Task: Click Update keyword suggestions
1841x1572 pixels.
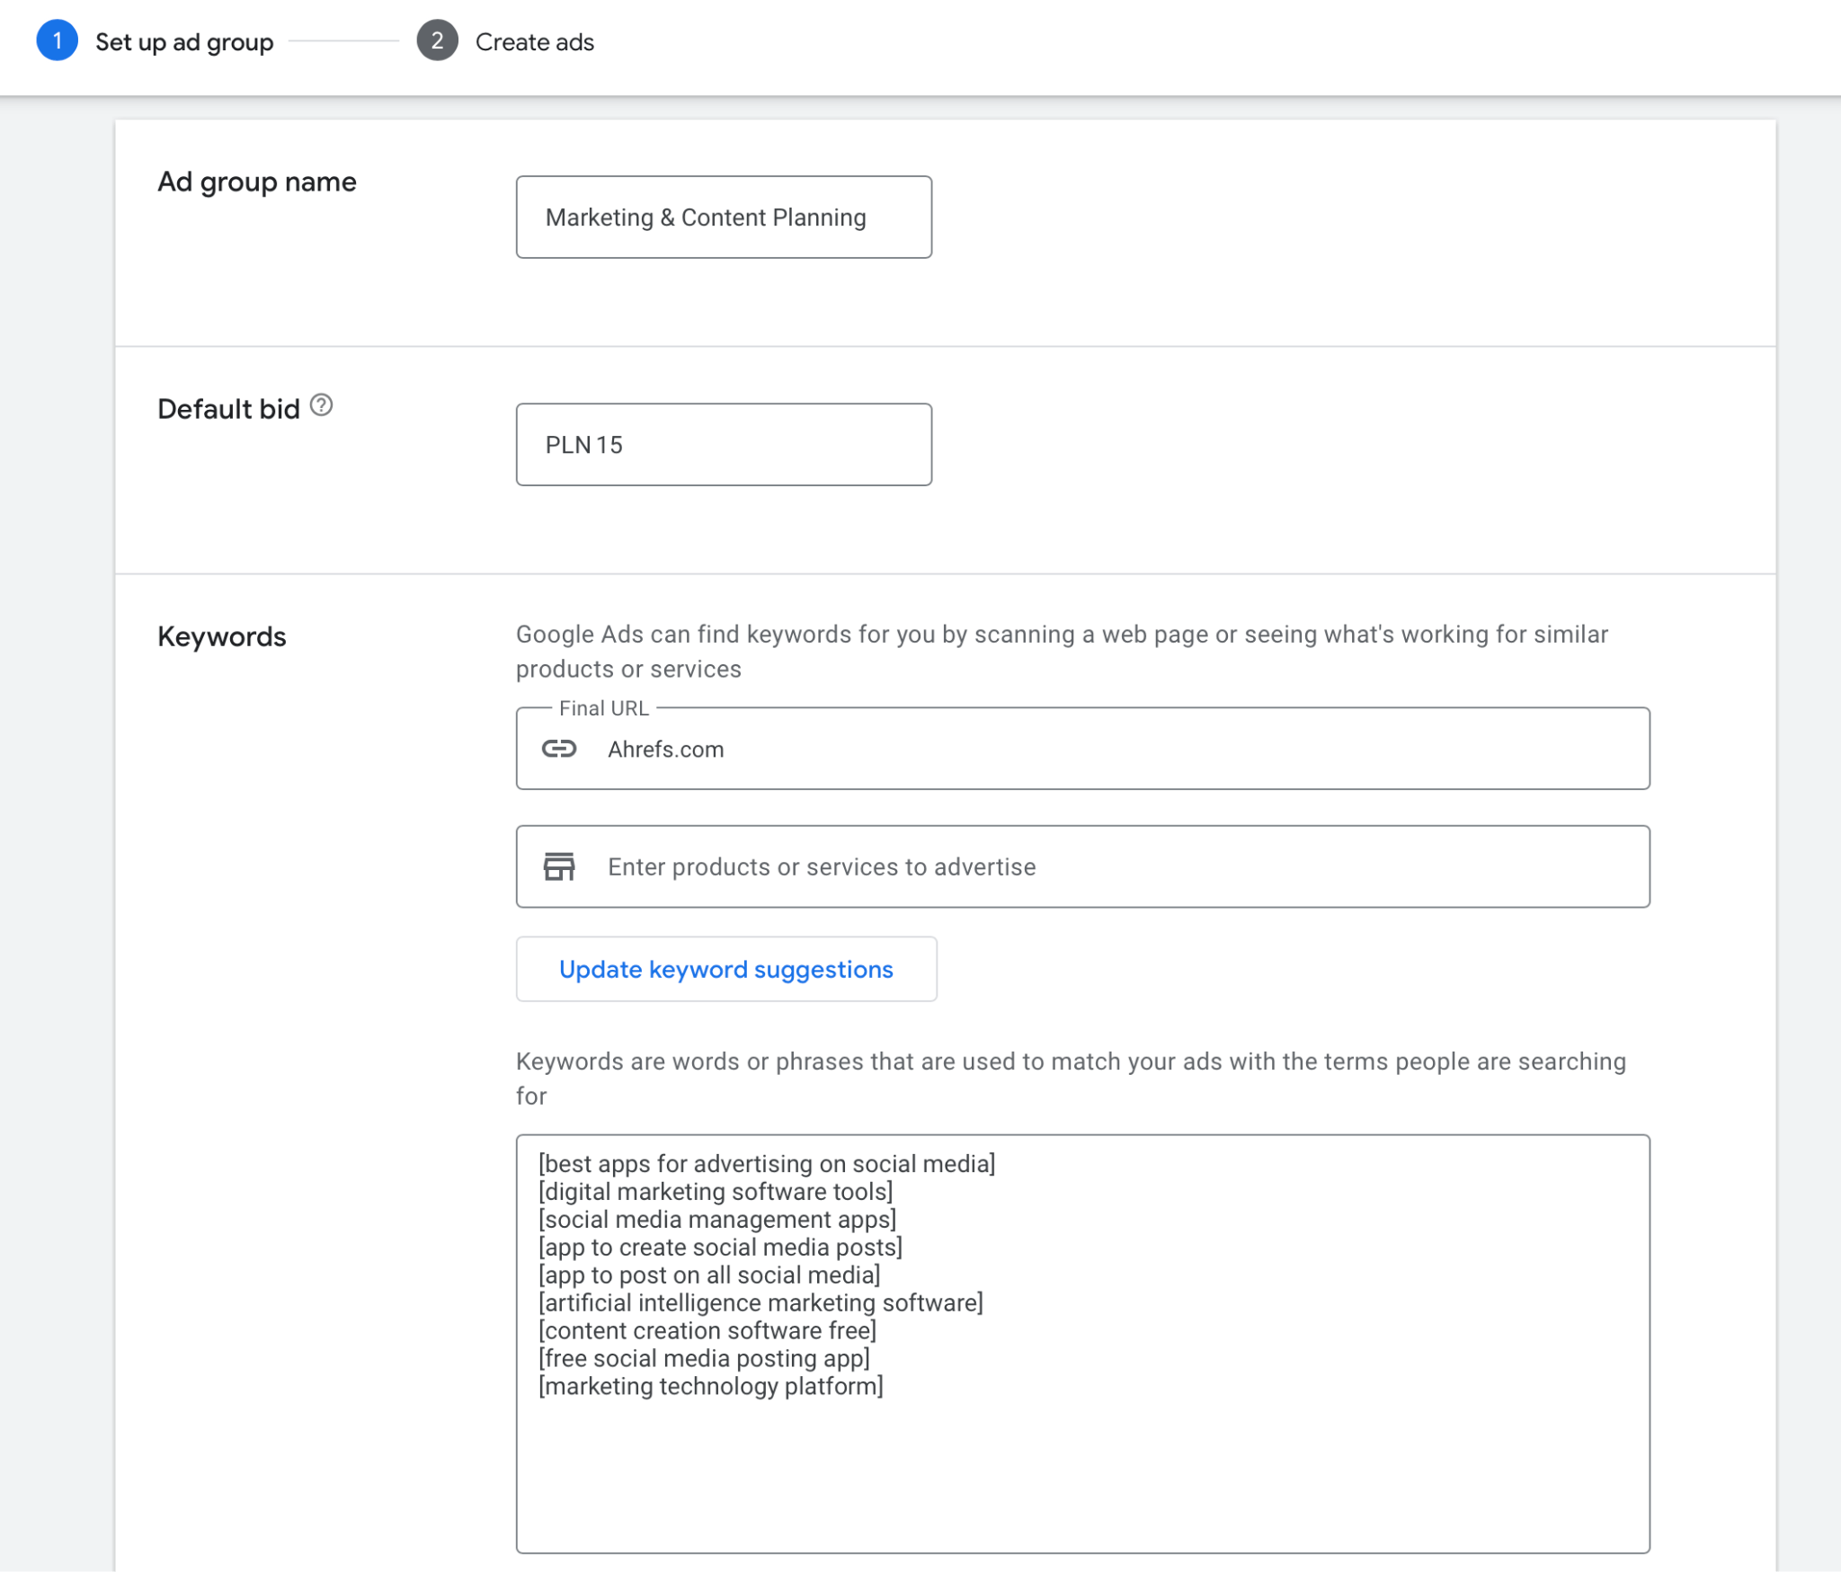Action: point(725,969)
